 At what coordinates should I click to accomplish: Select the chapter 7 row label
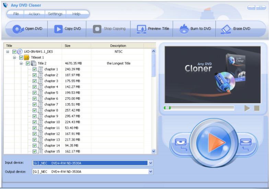point(51,104)
